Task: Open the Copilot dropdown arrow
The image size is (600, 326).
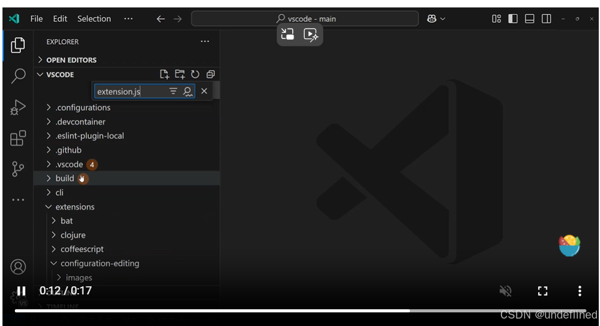Action: (x=443, y=19)
